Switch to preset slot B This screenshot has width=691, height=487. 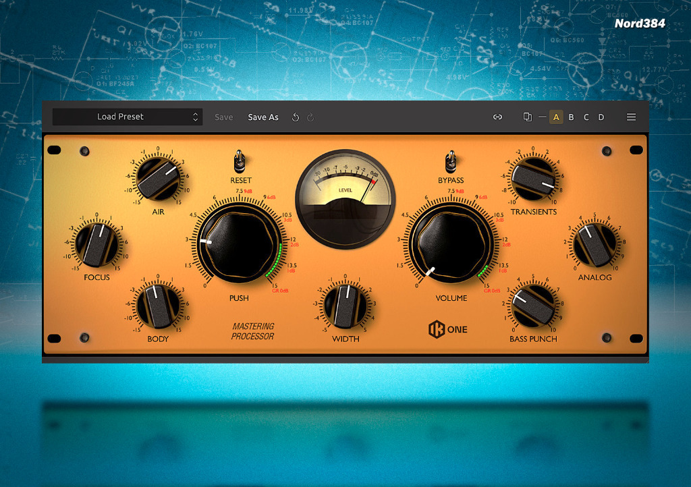point(571,117)
